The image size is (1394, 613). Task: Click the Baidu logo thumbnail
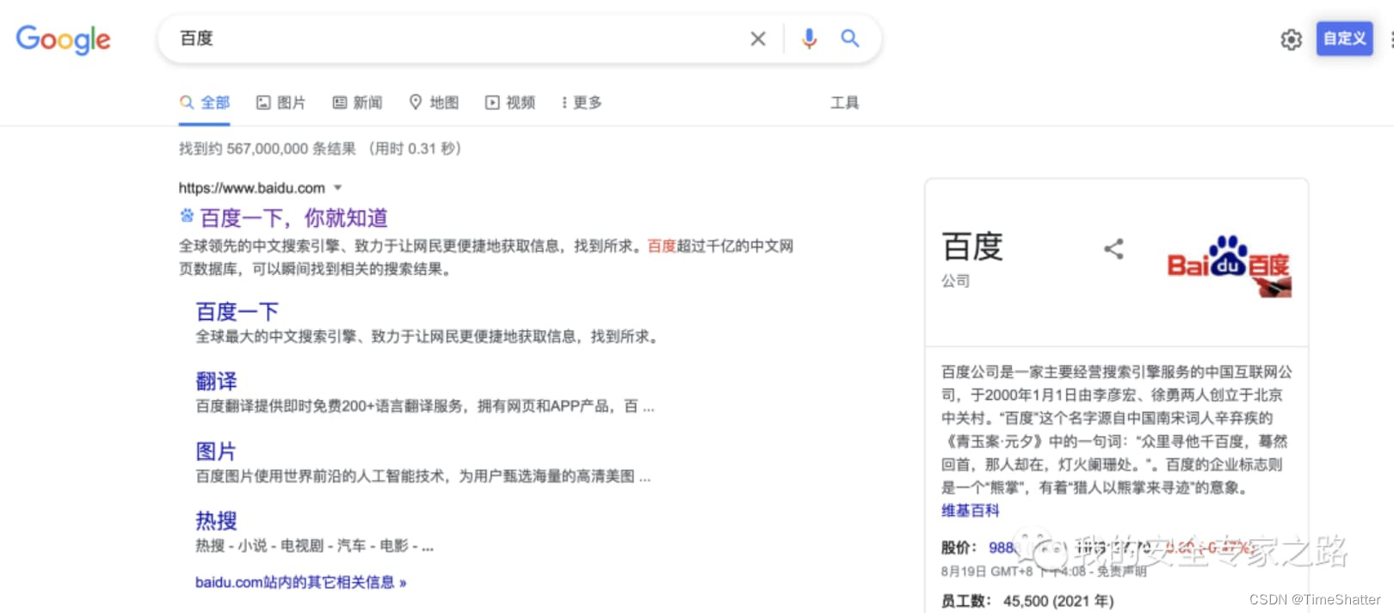click(1230, 266)
